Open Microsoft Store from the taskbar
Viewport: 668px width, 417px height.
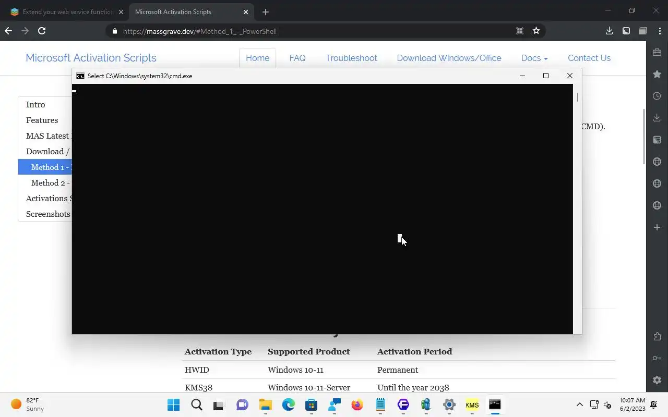coord(312,404)
